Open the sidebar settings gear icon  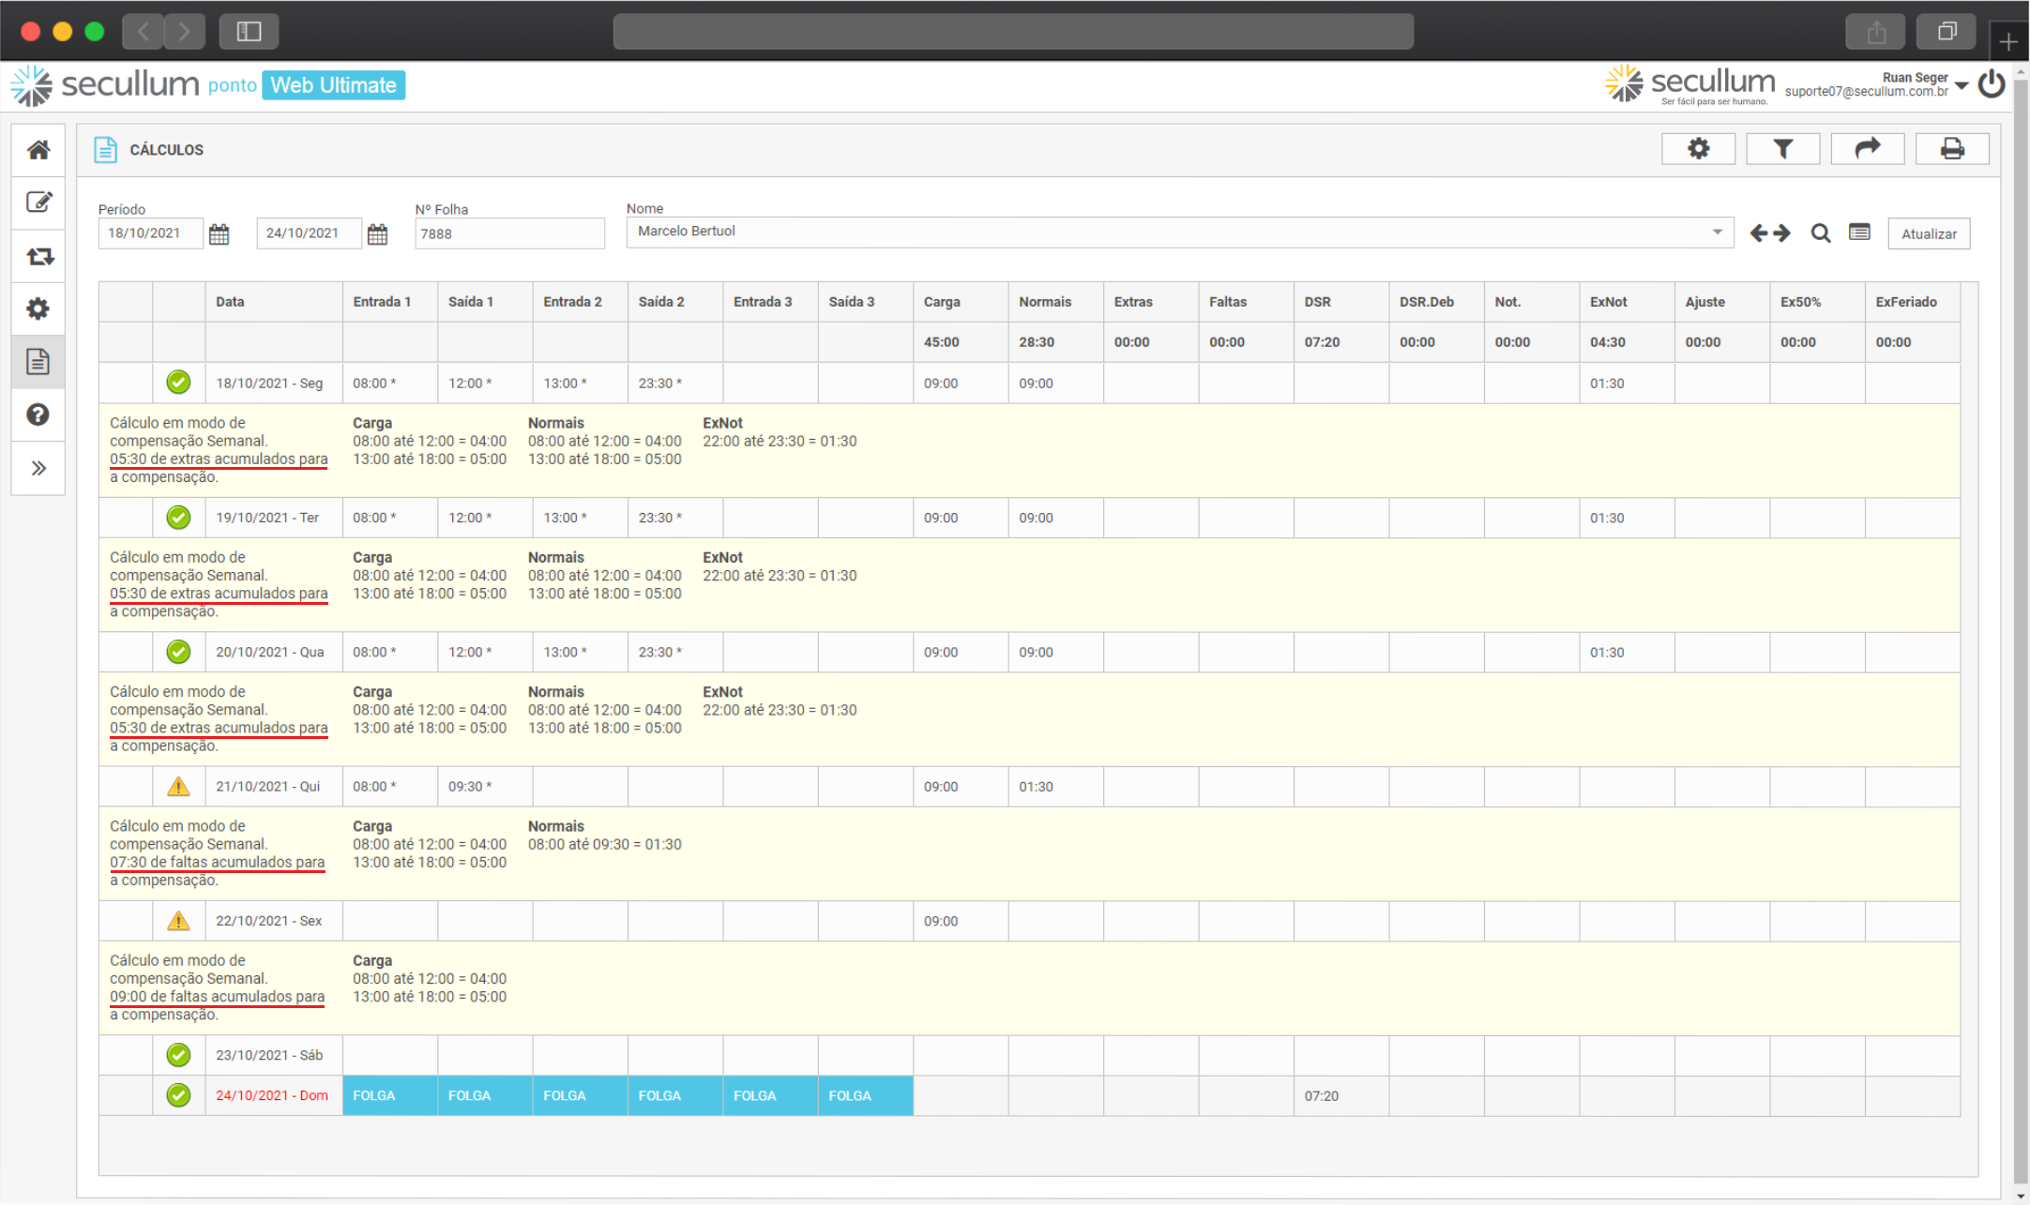38,309
